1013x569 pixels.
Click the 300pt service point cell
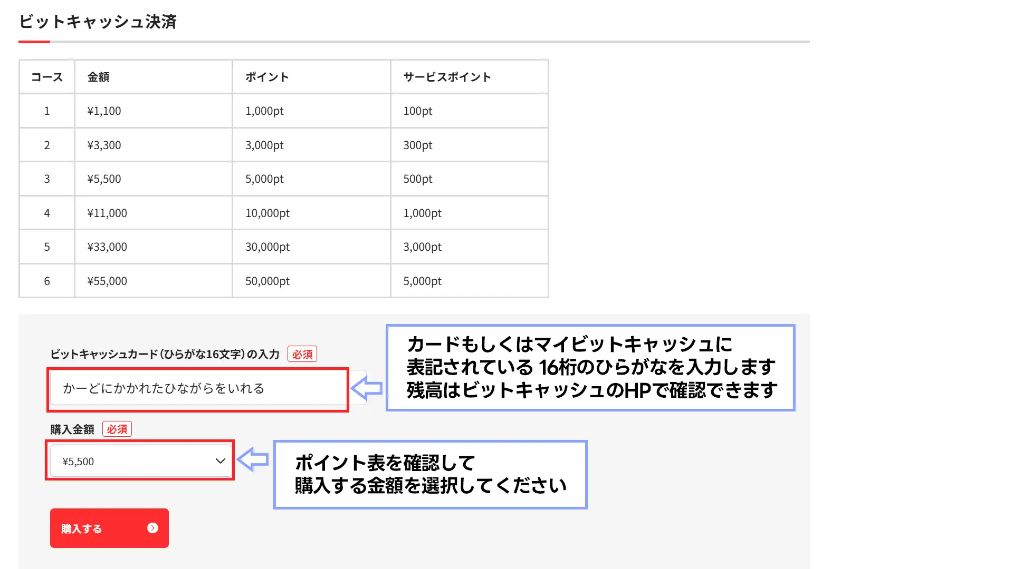470,145
